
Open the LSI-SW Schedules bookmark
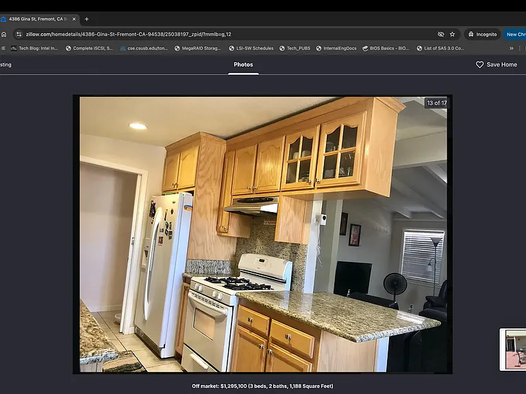click(x=251, y=49)
